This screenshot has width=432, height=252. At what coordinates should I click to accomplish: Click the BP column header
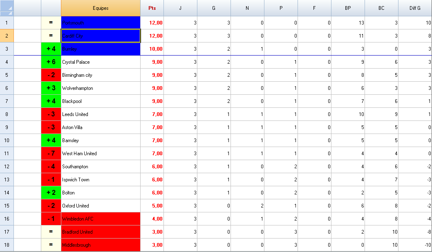click(348, 8)
